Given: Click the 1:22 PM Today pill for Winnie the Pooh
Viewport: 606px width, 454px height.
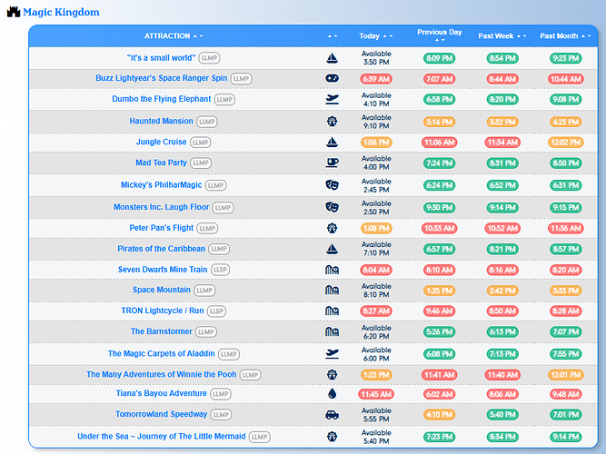Looking at the screenshot, I should click(376, 374).
